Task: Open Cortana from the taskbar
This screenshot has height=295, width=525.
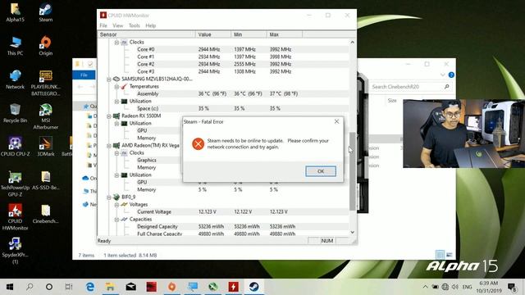Action: [49, 287]
